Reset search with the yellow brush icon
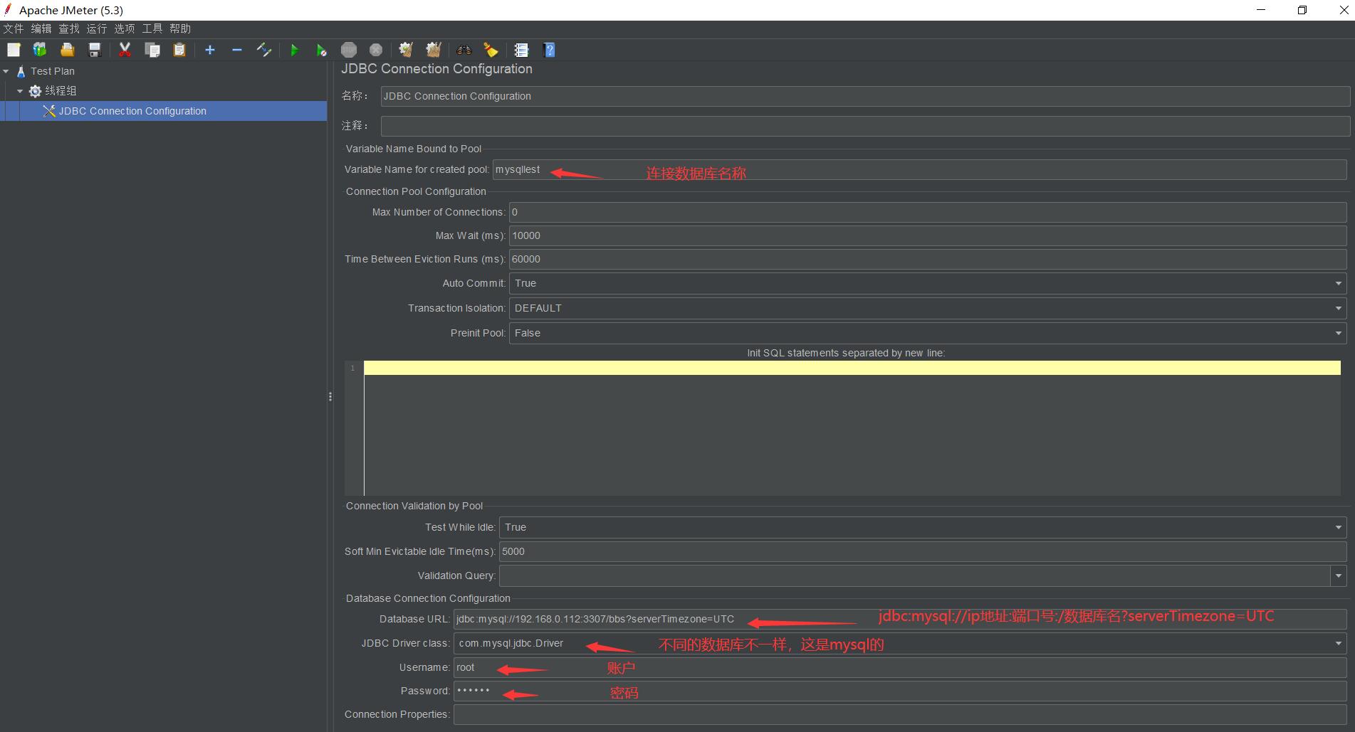This screenshot has height=732, width=1355. (491, 50)
